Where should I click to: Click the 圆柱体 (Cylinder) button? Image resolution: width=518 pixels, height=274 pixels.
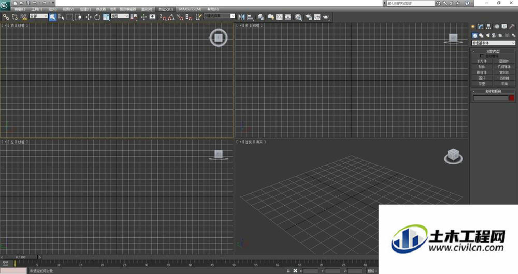(x=482, y=73)
